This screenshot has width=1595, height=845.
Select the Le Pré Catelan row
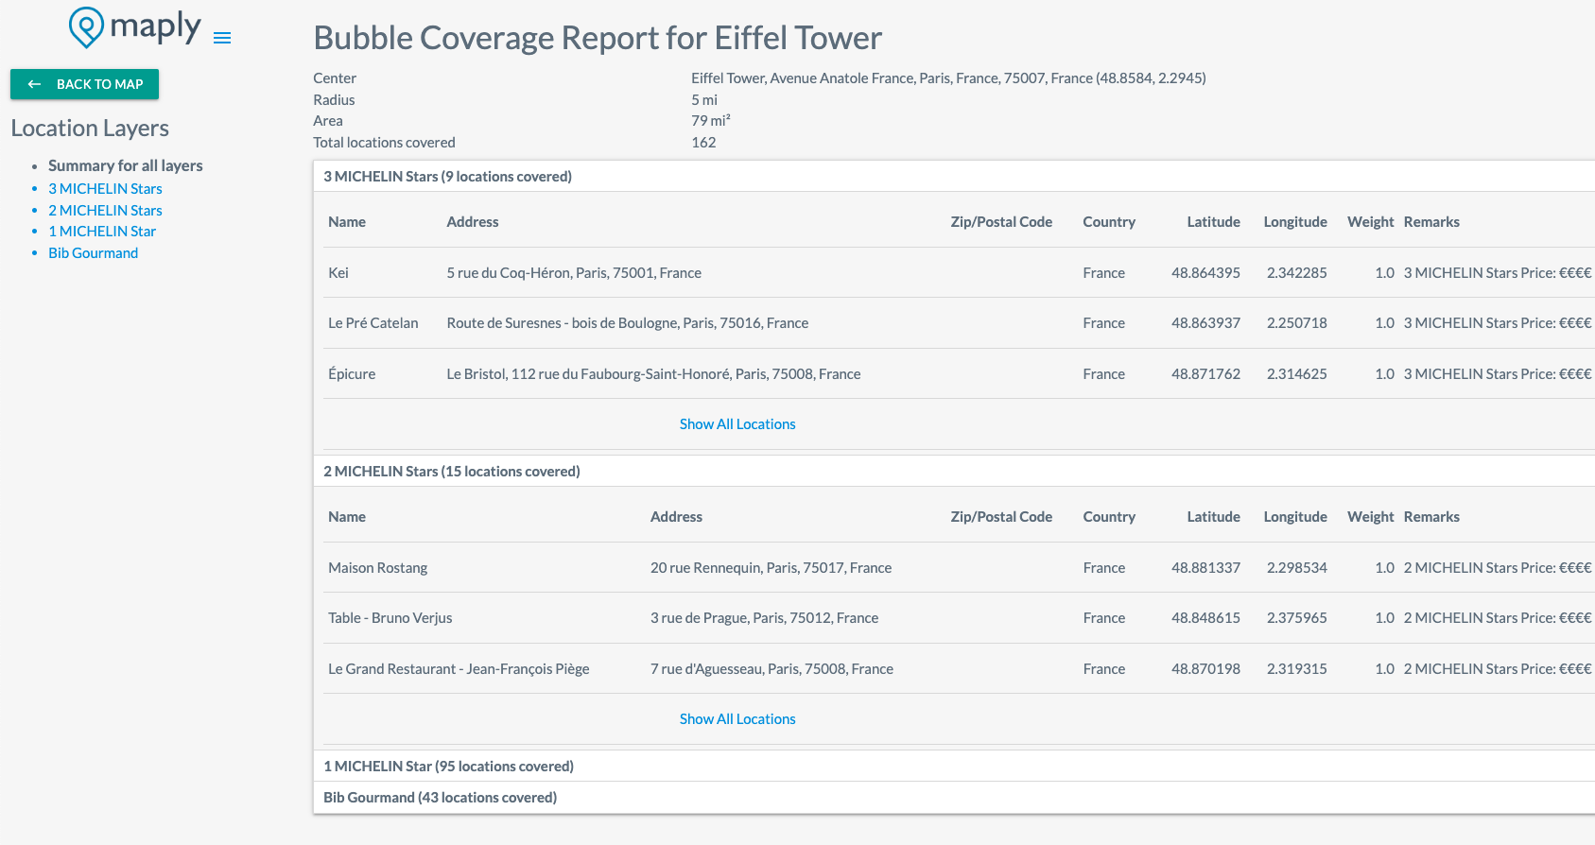[x=373, y=323]
